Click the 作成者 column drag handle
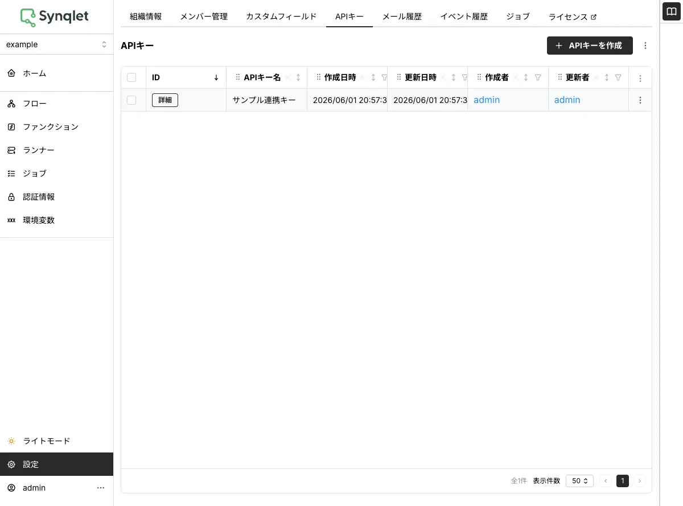683x506 pixels. (480, 77)
